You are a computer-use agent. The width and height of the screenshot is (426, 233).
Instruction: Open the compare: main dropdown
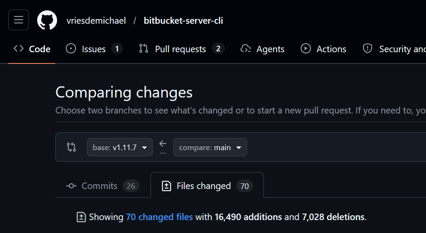click(210, 147)
